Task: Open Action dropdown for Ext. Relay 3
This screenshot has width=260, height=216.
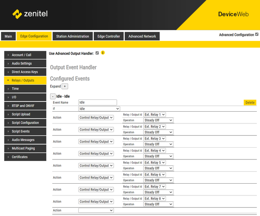Action: (x=96, y=141)
